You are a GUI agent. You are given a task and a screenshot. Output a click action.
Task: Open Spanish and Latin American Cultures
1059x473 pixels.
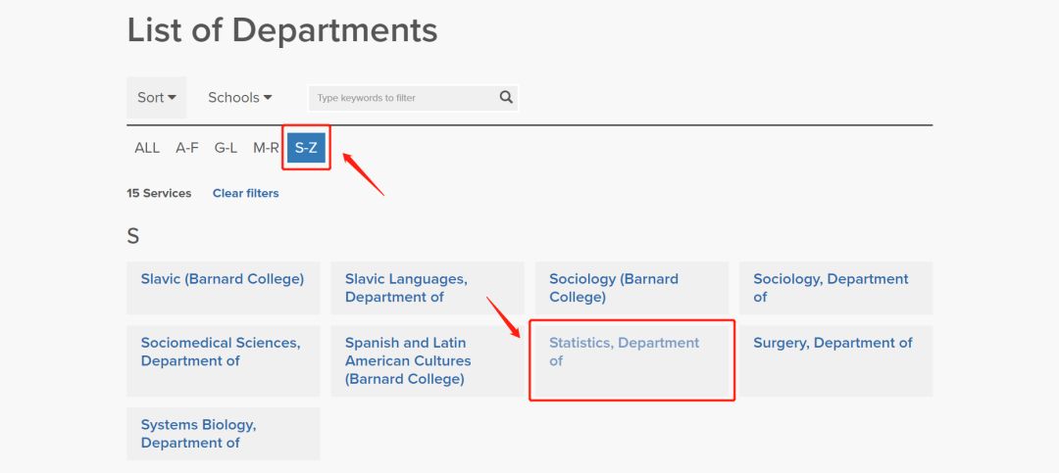click(408, 360)
